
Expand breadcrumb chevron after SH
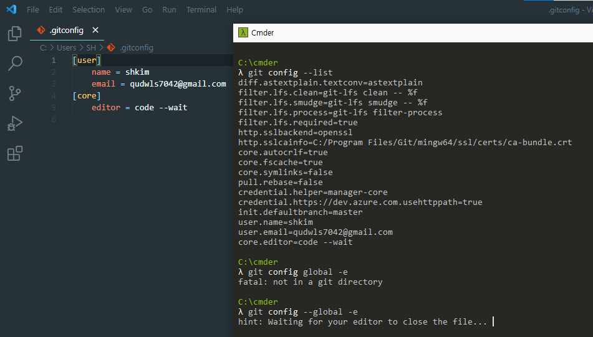102,47
